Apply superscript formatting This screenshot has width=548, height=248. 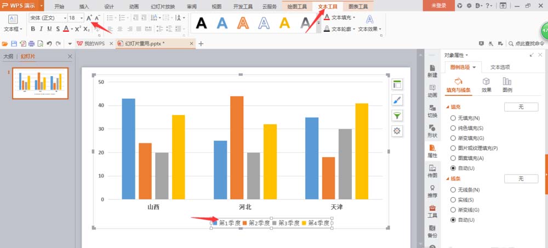[x=78, y=29]
